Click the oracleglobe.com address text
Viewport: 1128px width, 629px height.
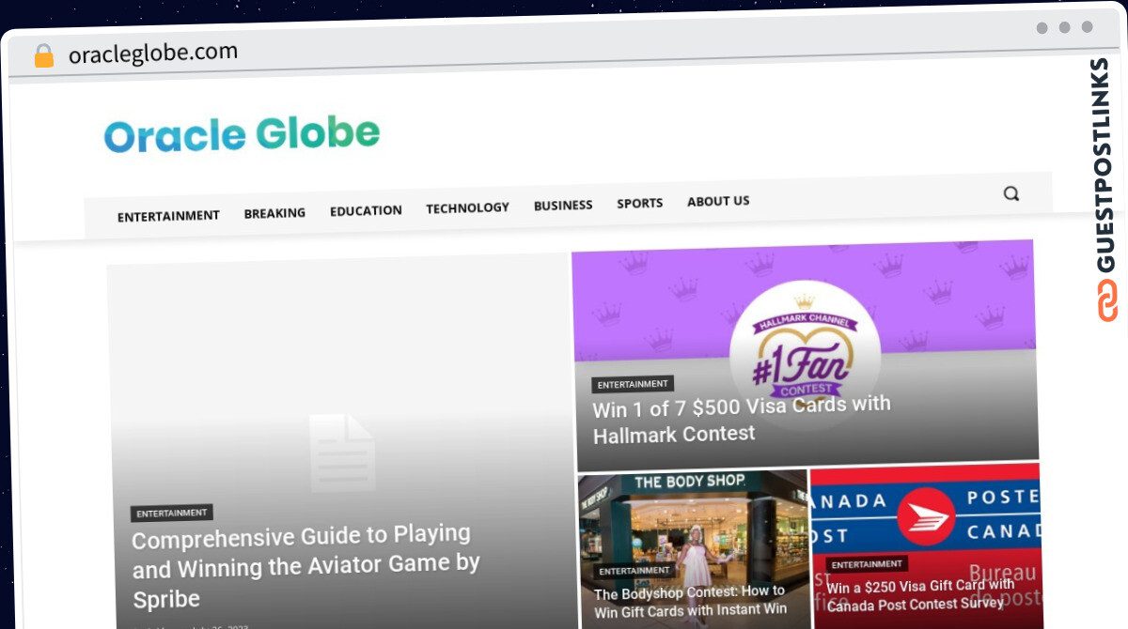pyautogui.click(x=153, y=54)
